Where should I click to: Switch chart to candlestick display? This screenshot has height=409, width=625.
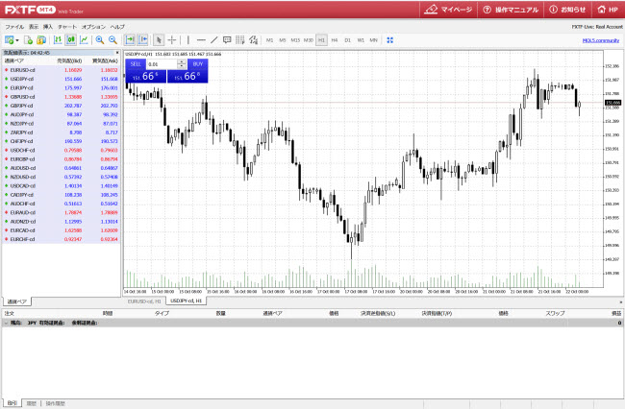click(x=71, y=40)
